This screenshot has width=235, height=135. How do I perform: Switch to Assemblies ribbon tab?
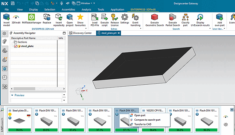click(x=68, y=10)
